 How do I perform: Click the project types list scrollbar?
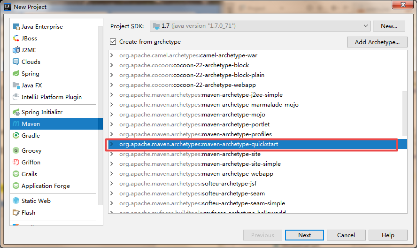click(100, 116)
